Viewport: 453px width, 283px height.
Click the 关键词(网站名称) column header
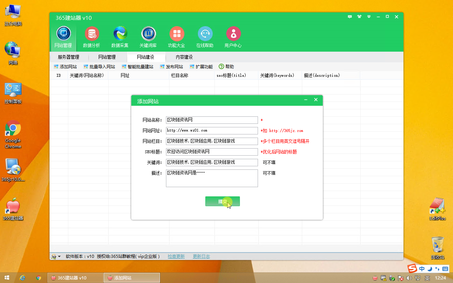[x=88, y=75]
